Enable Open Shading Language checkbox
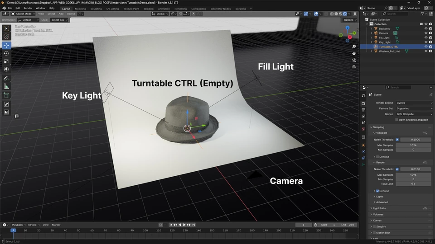The width and height of the screenshot is (435, 244). click(396, 120)
